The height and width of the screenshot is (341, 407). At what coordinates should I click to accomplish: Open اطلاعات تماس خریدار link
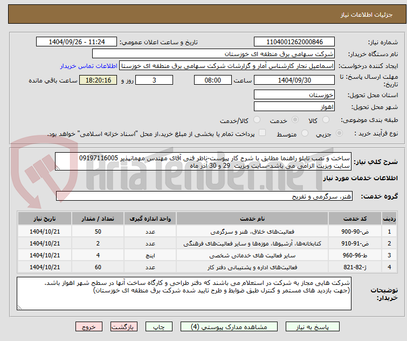coord(89,66)
